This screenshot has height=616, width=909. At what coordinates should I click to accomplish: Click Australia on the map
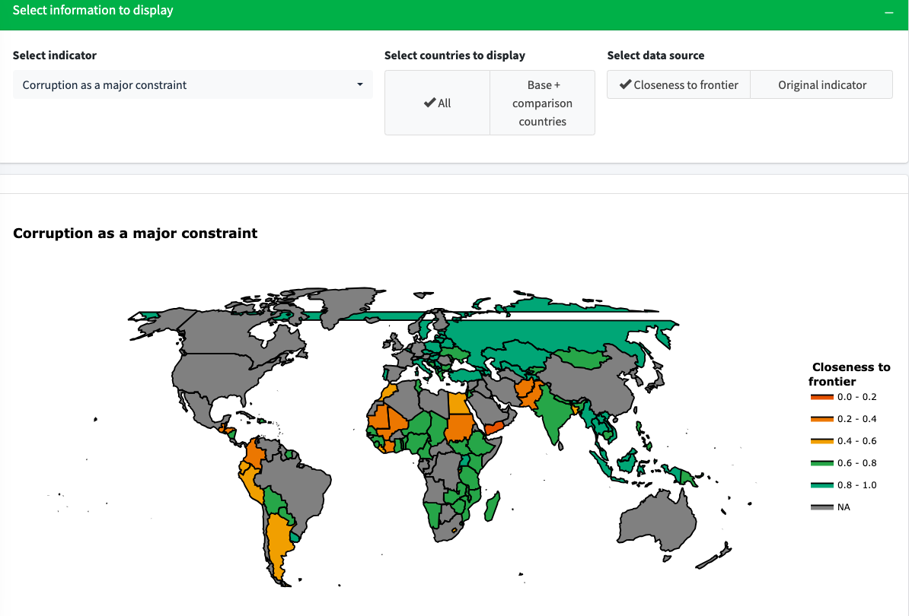pyautogui.click(x=658, y=521)
